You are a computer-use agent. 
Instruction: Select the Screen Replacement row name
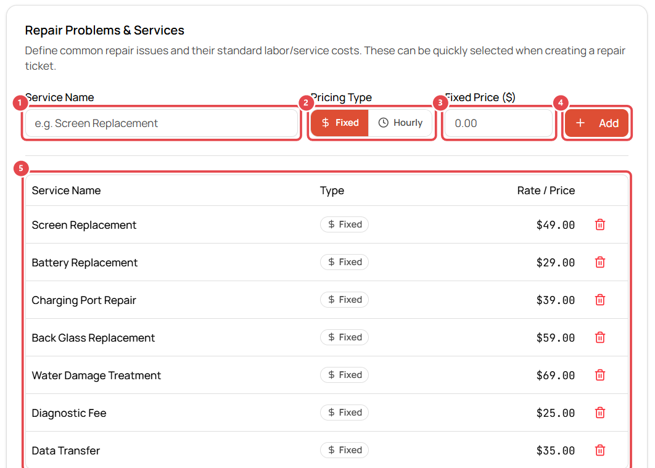[x=84, y=225]
